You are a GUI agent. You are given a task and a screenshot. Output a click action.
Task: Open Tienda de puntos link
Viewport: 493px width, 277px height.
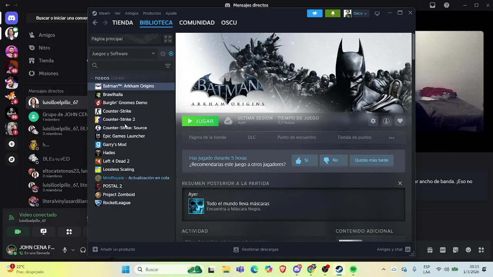[354, 137]
